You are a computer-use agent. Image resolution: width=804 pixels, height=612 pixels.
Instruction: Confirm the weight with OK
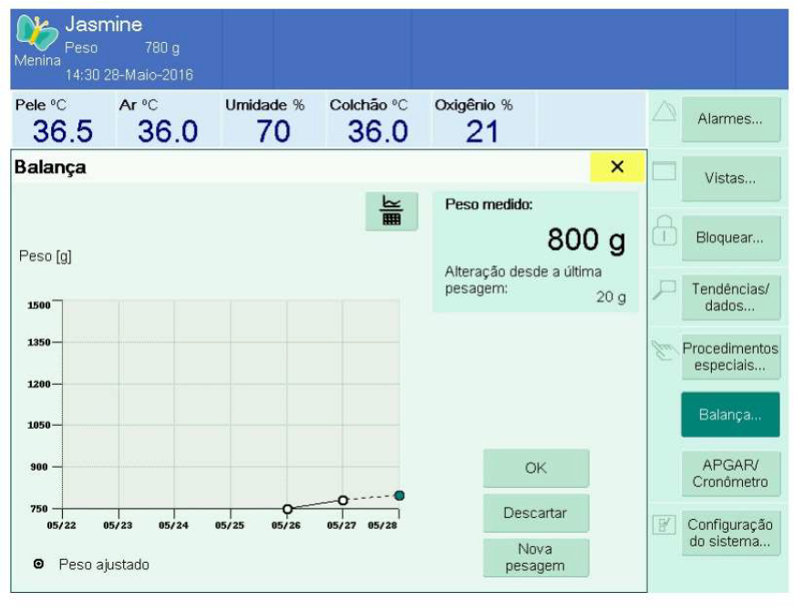coord(536,468)
